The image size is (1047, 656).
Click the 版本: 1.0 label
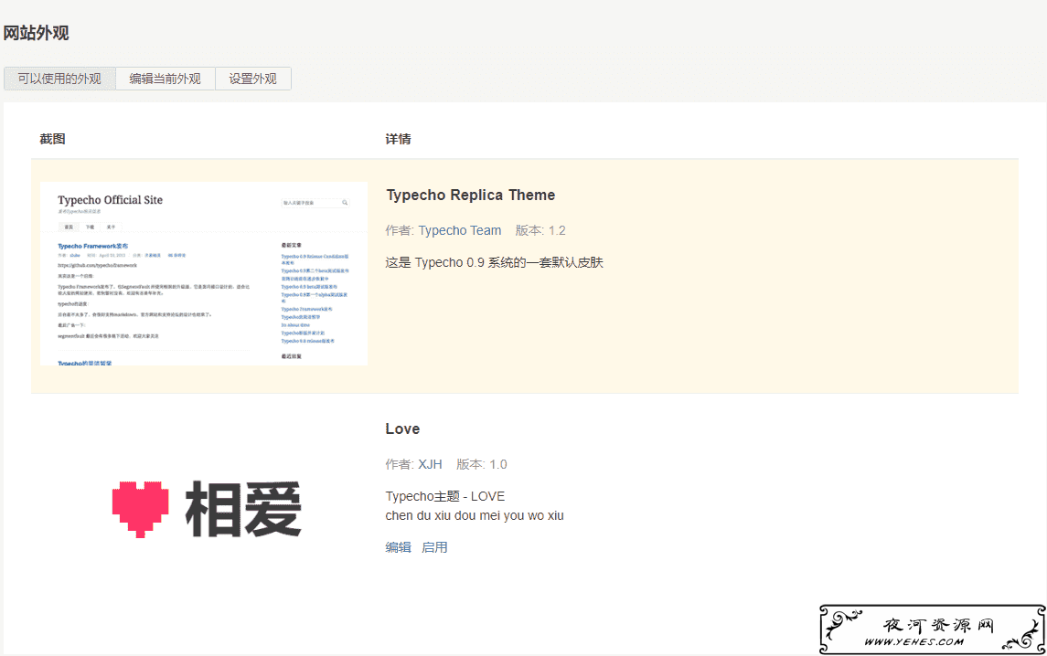[x=481, y=464]
